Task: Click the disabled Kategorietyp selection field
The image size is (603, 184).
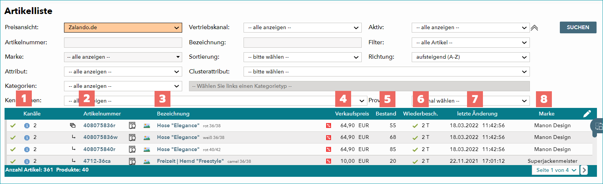Action: [x=359, y=86]
